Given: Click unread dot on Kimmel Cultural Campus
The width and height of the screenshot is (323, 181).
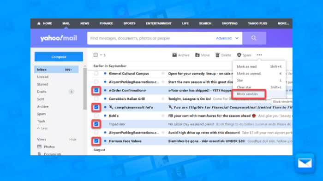Looking at the screenshot, I should (x=105, y=73).
